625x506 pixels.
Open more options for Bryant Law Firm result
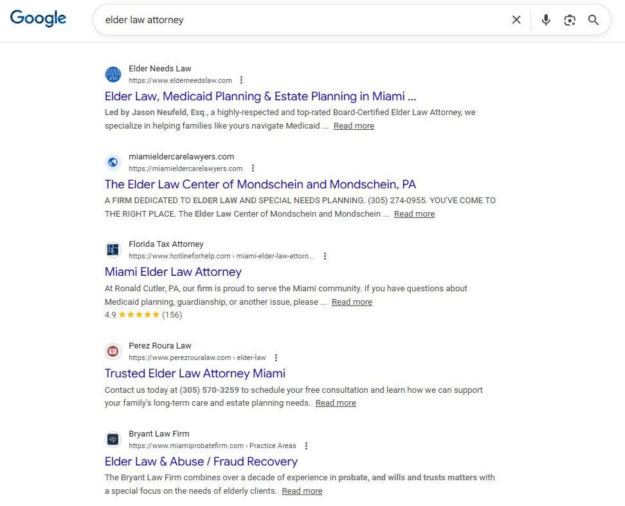306,446
